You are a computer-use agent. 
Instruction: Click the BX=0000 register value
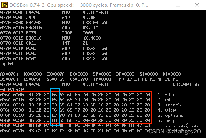[x=33, y=74]
